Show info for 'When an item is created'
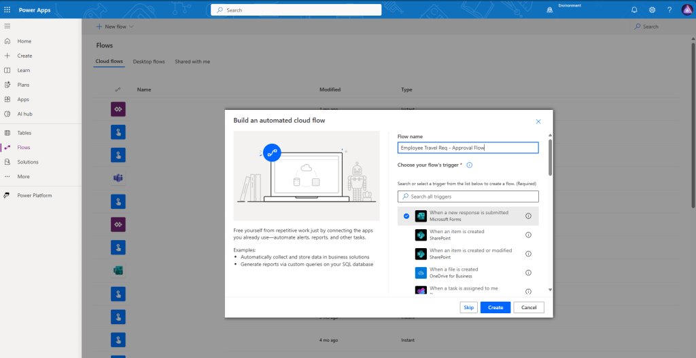The image size is (696, 358). point(528,235)
